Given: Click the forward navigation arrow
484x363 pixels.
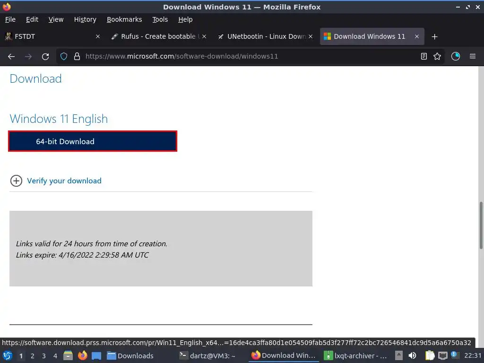Looking at the screenshot, I should [28, 57].
